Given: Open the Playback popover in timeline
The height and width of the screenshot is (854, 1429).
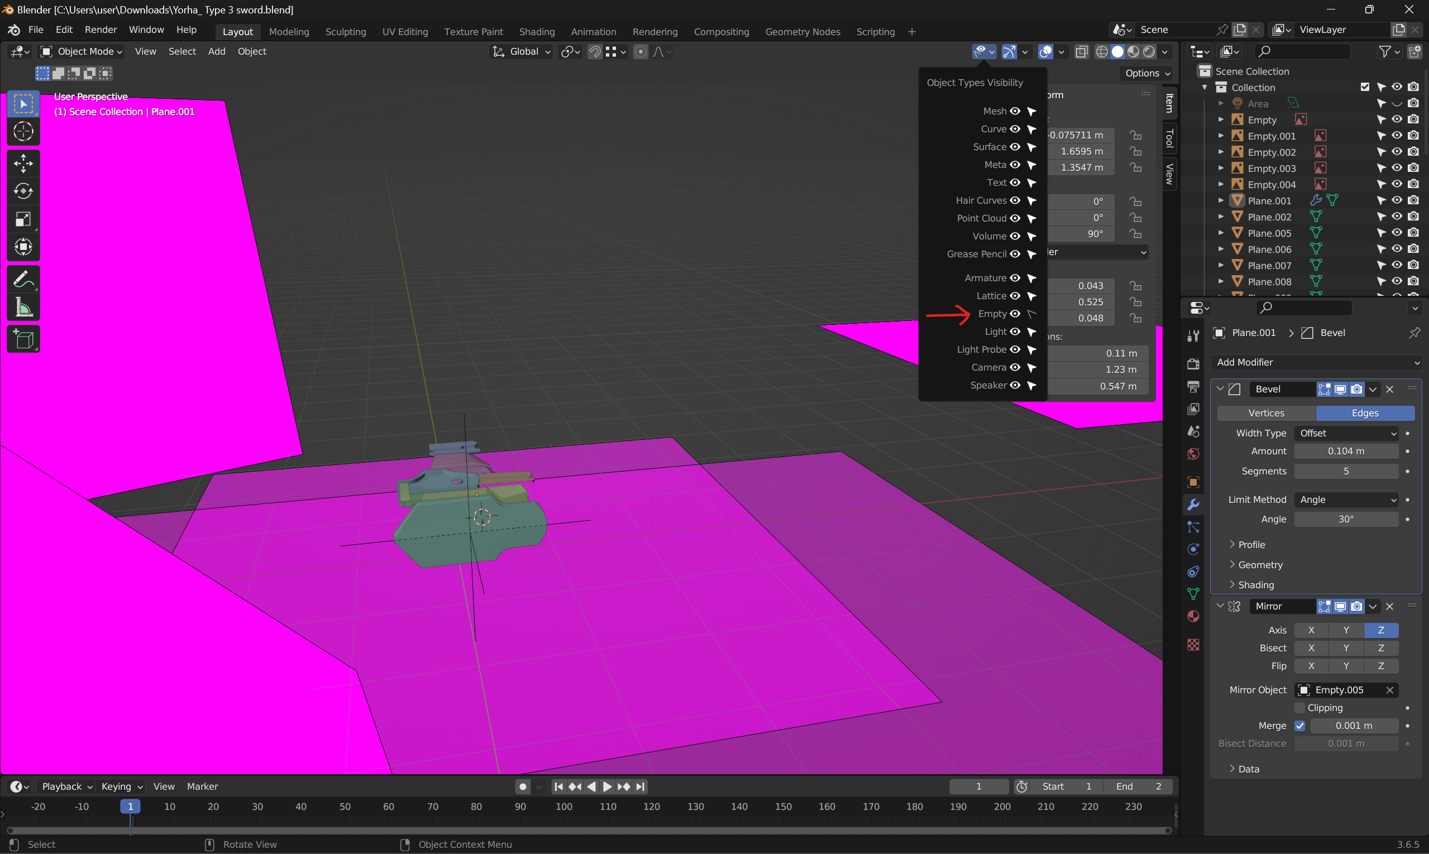Looking at the screenshot, I should [67, 786].
